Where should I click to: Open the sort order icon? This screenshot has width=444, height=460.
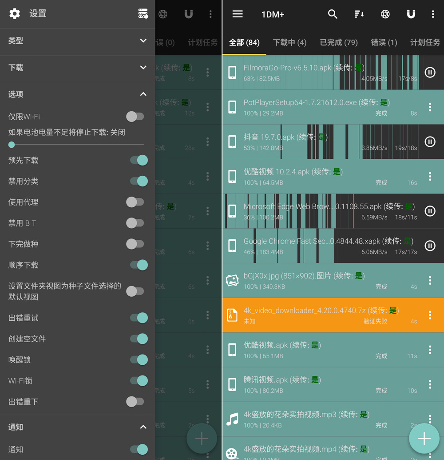click(x=359, y=14)
